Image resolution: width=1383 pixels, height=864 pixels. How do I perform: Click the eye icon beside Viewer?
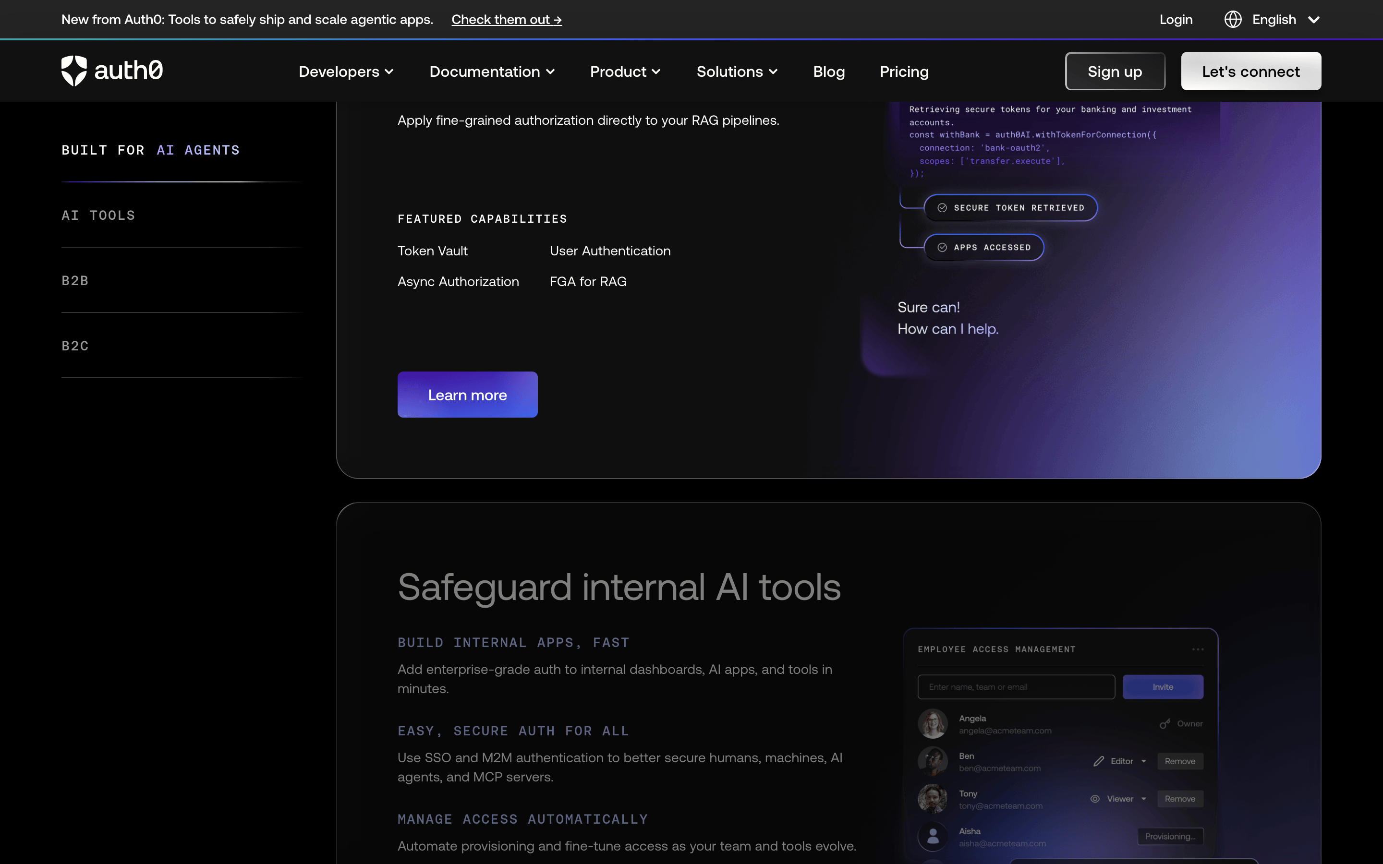(x=1095, y=799)
